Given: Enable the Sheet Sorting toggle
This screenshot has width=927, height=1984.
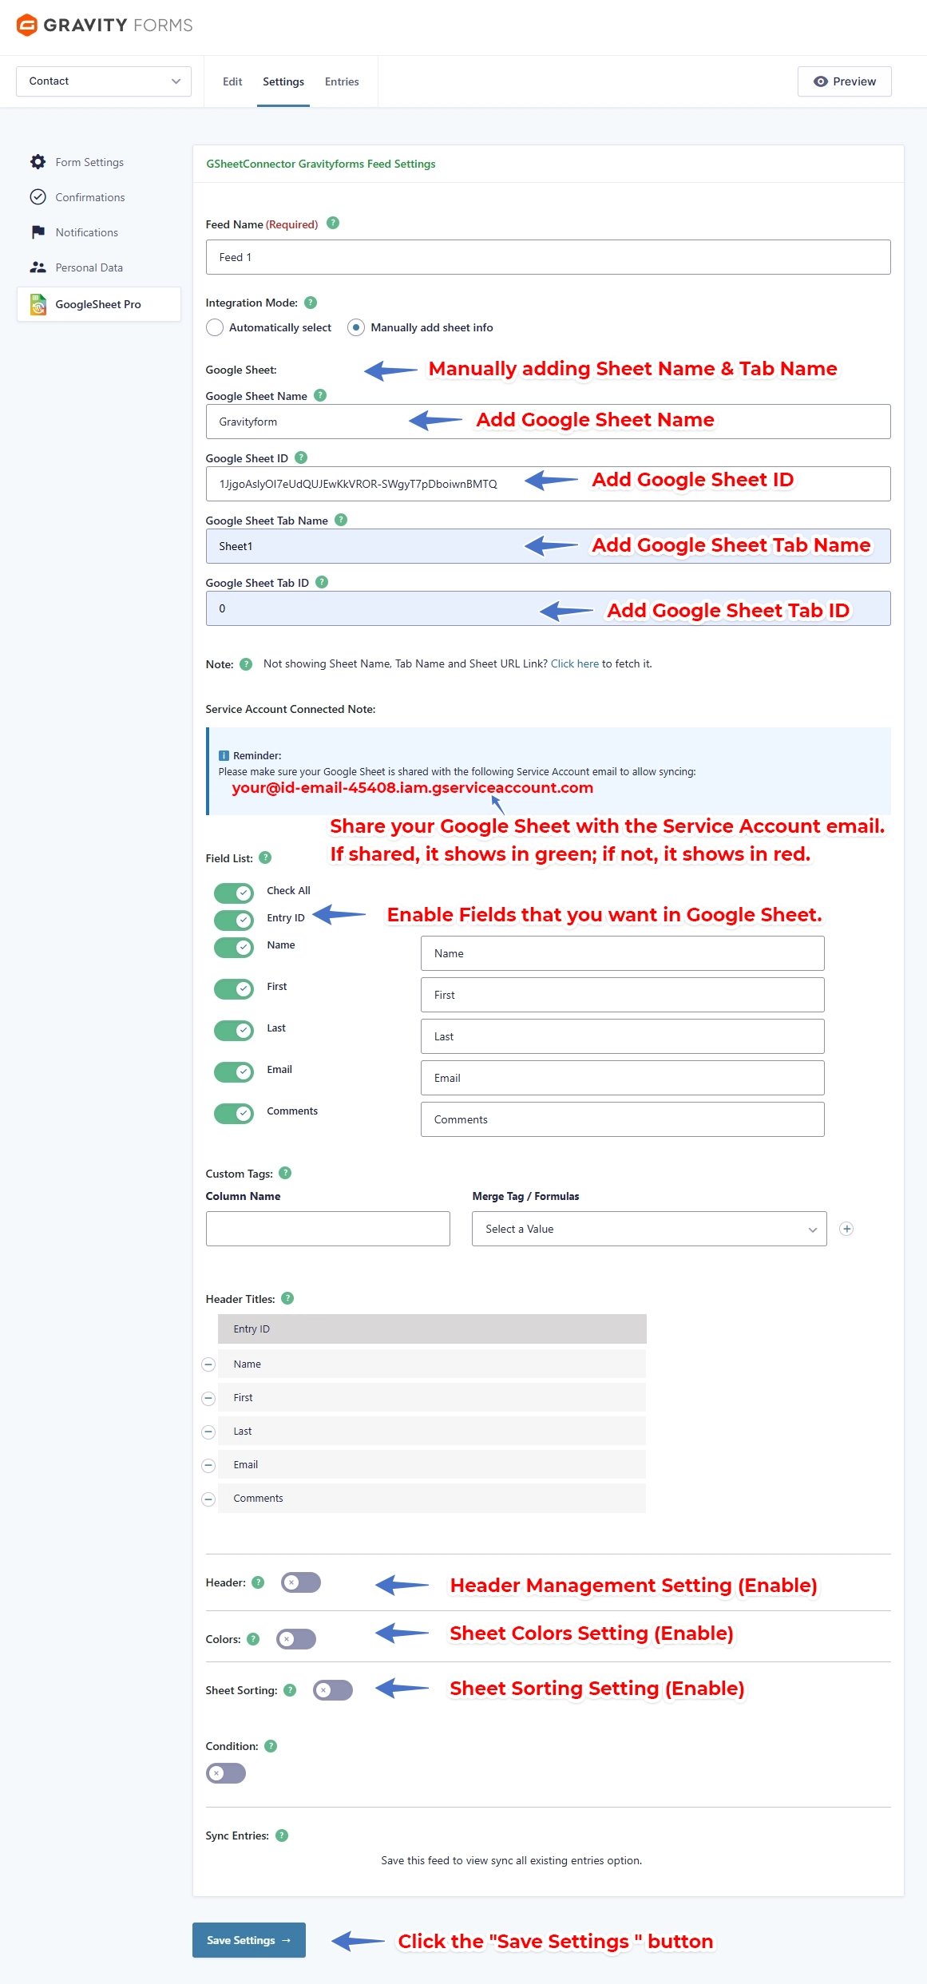Looking at the screenshot, I should 333,1690.
